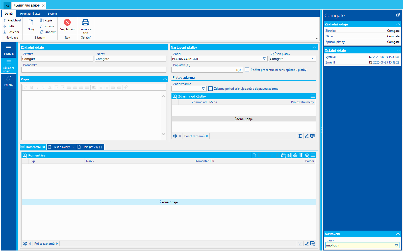Screen dimensions: 403x251
Task: Collapse the Základní údaje form section
Action: 165,47
